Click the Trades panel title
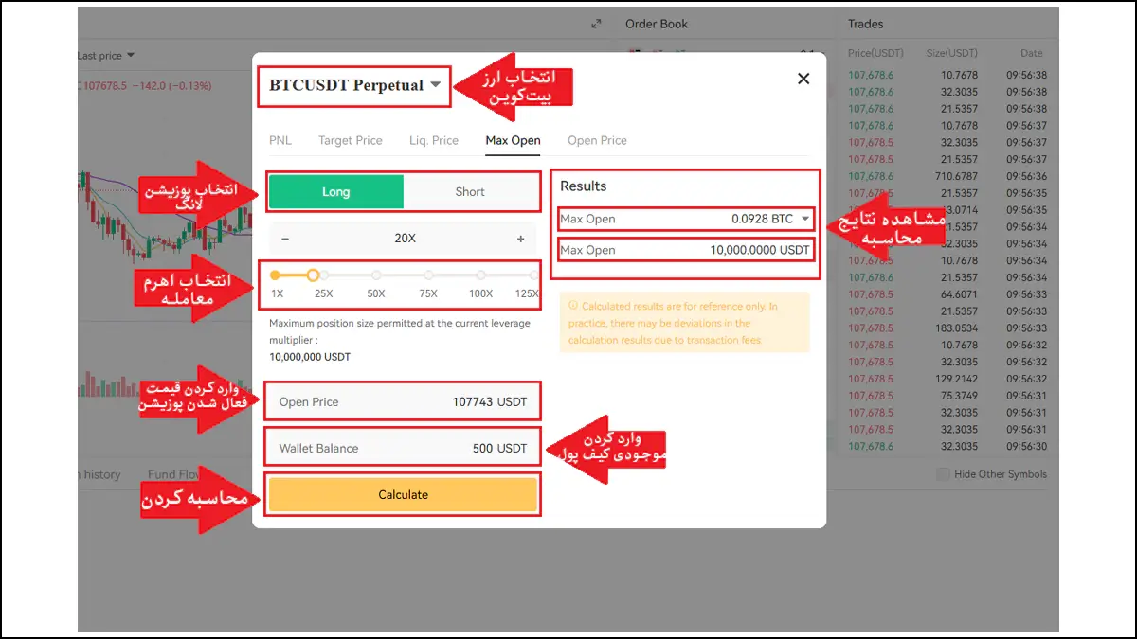This screenshot has width=1137, height=639. coord(866,24)
